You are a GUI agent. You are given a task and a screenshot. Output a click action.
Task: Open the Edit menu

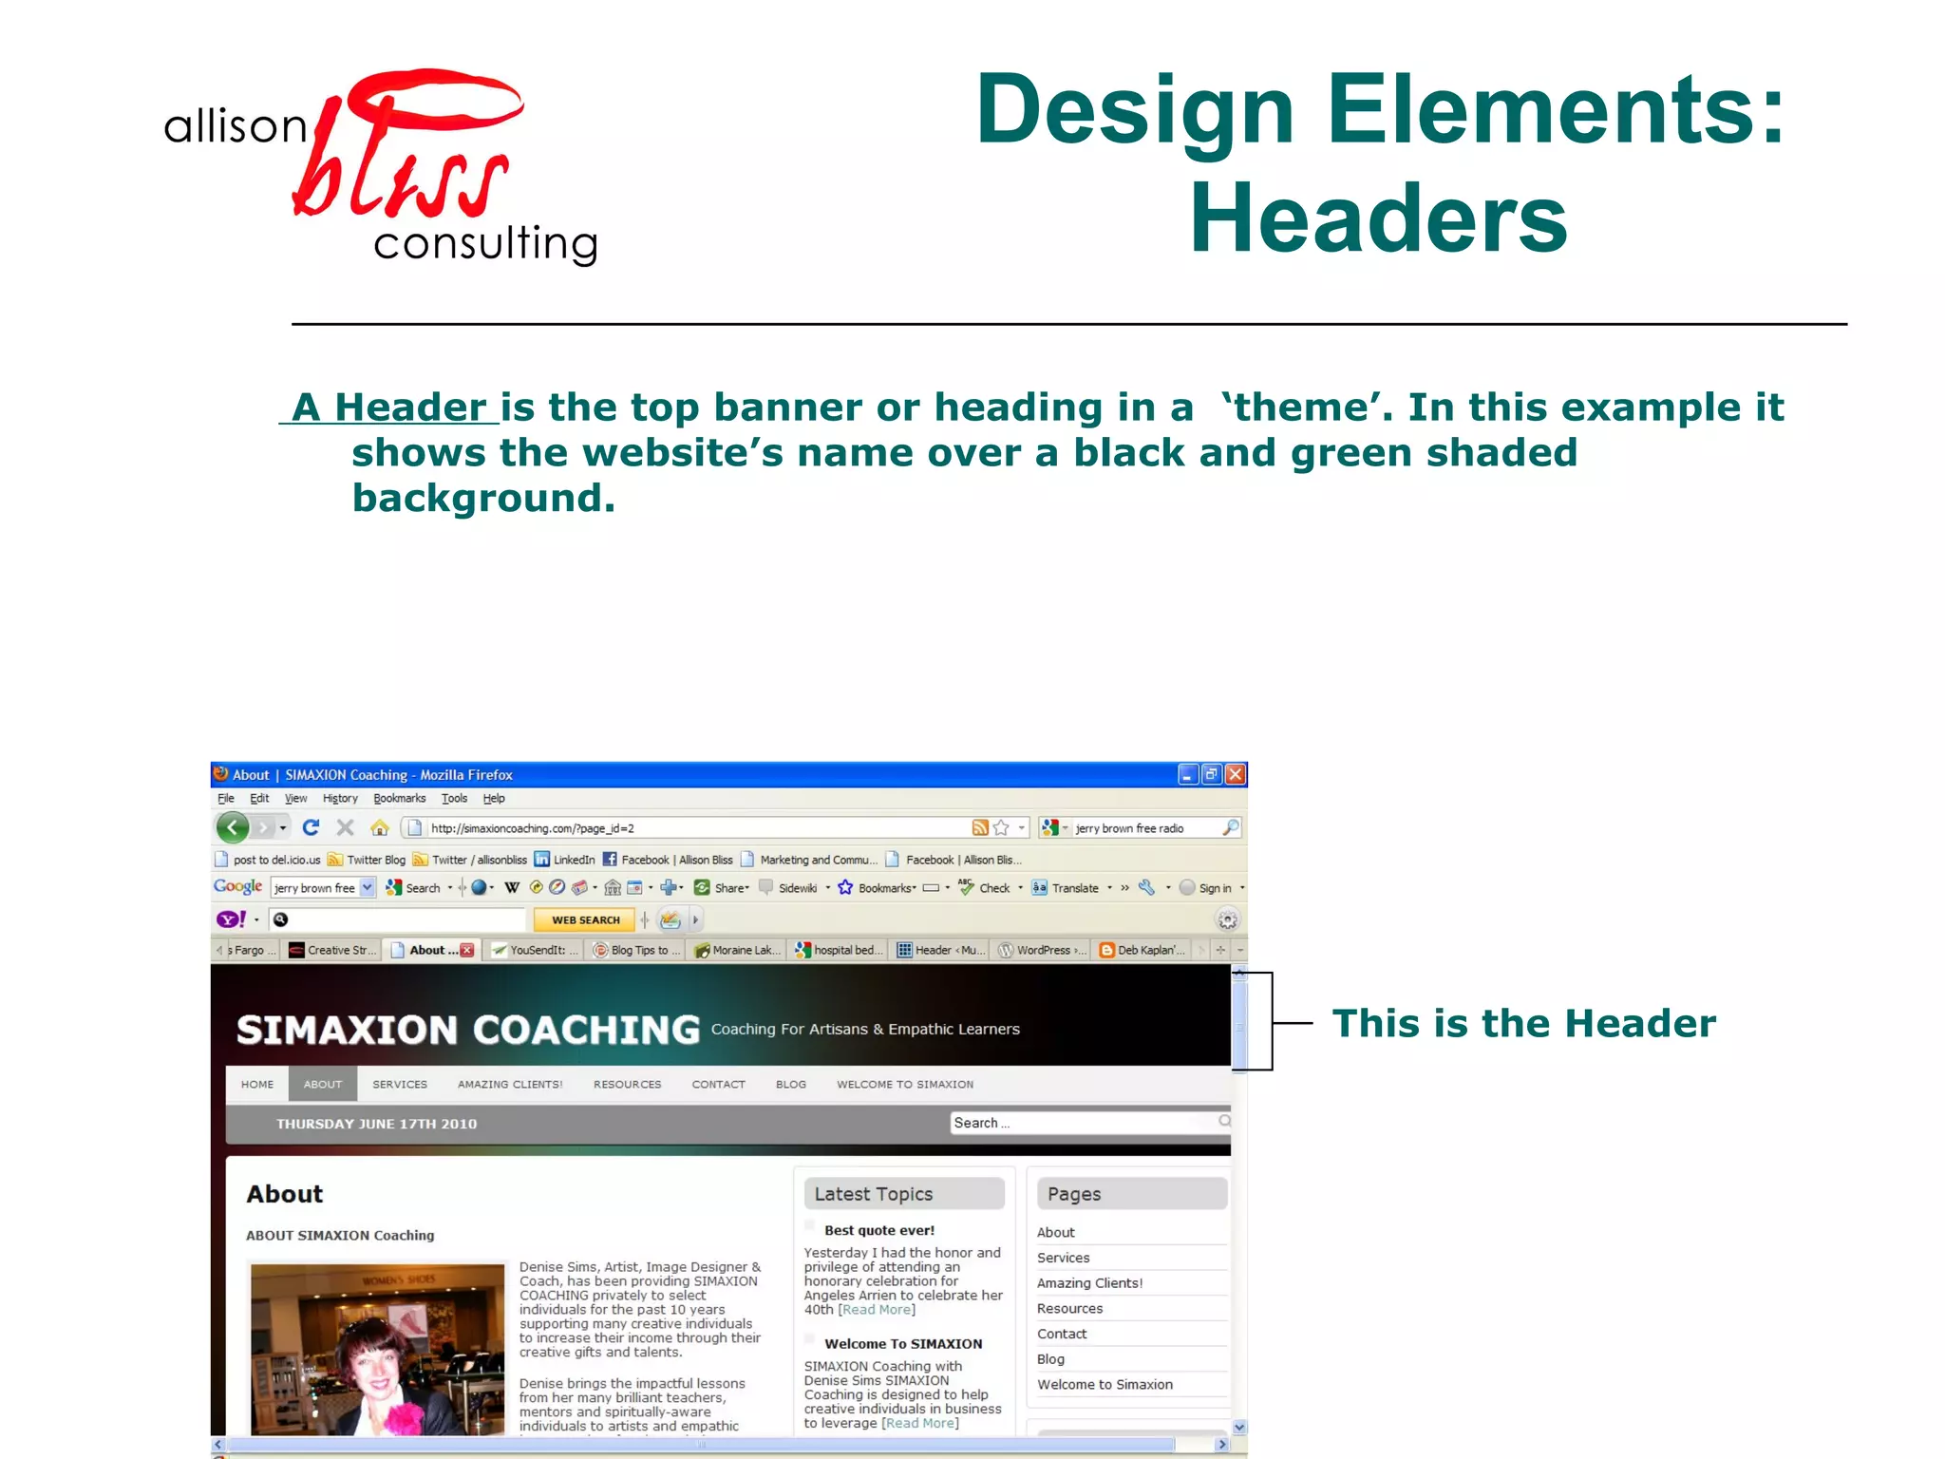pyautogui.click(x=259, y=798)
